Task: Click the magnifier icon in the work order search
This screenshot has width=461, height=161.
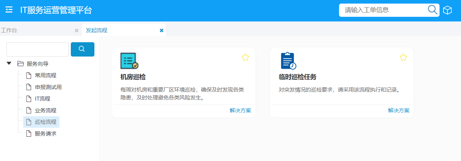Action: [432, 10]
